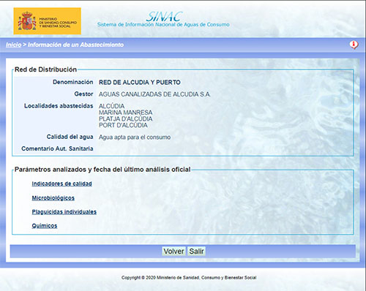Open the Indicadores de calidad link
The width and height of the screenshot is (366, 291).
[61, 184]
